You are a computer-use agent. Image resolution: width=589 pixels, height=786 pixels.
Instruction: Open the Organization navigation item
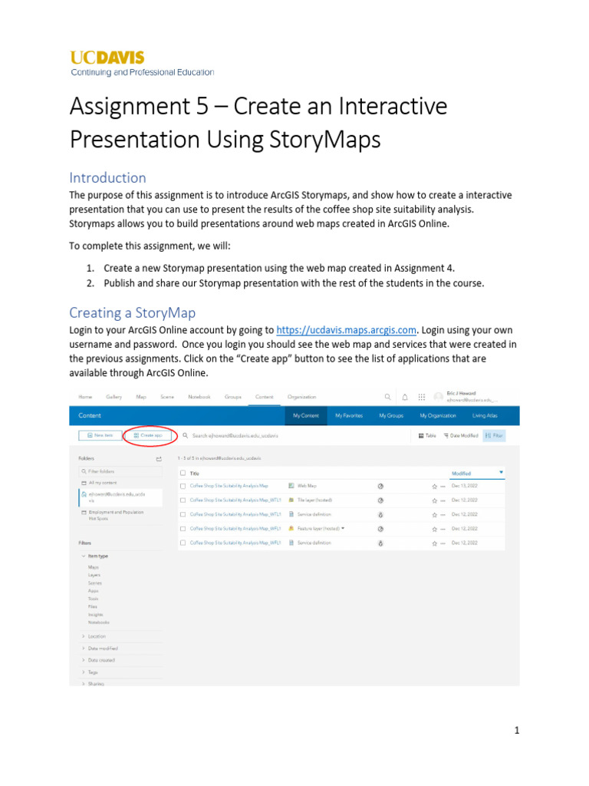[x=301, y=397]
